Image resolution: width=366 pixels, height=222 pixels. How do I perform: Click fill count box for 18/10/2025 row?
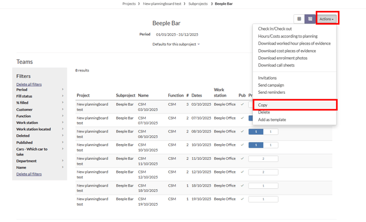(x=263, y=186)
